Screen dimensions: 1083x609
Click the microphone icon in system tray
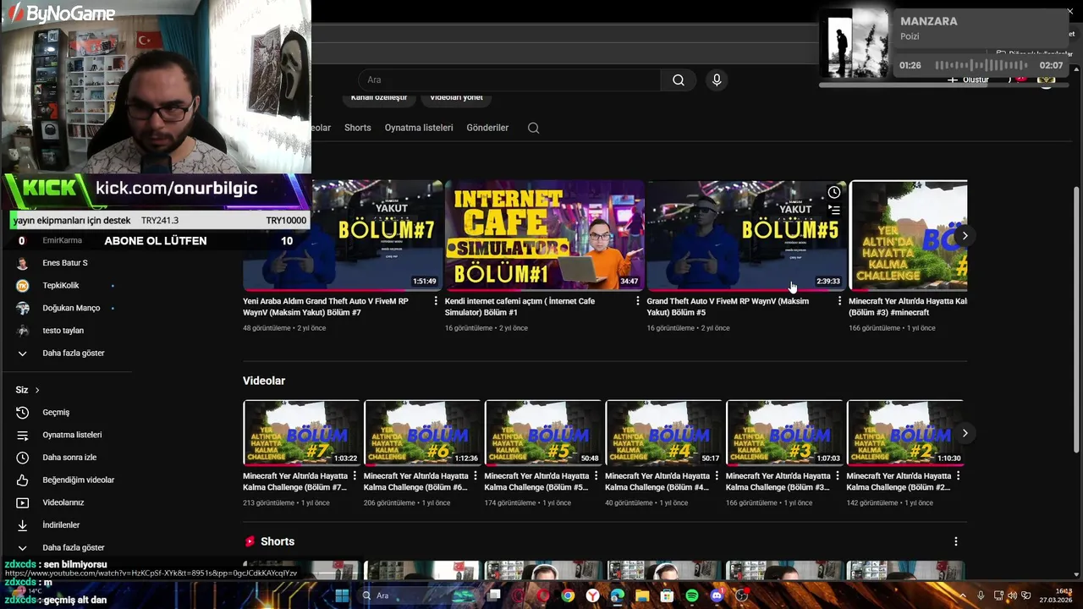(x=981, y=595)
